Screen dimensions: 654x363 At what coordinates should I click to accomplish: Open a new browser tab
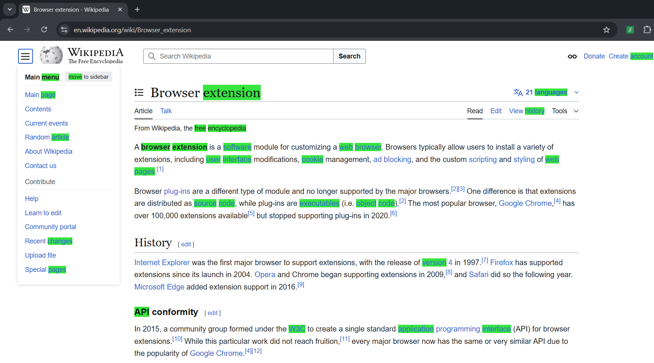pos(137,9)
